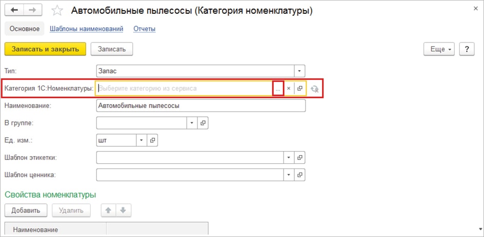Open the Отчеты tab
The image size is (484, 237).
coord(144,29)
